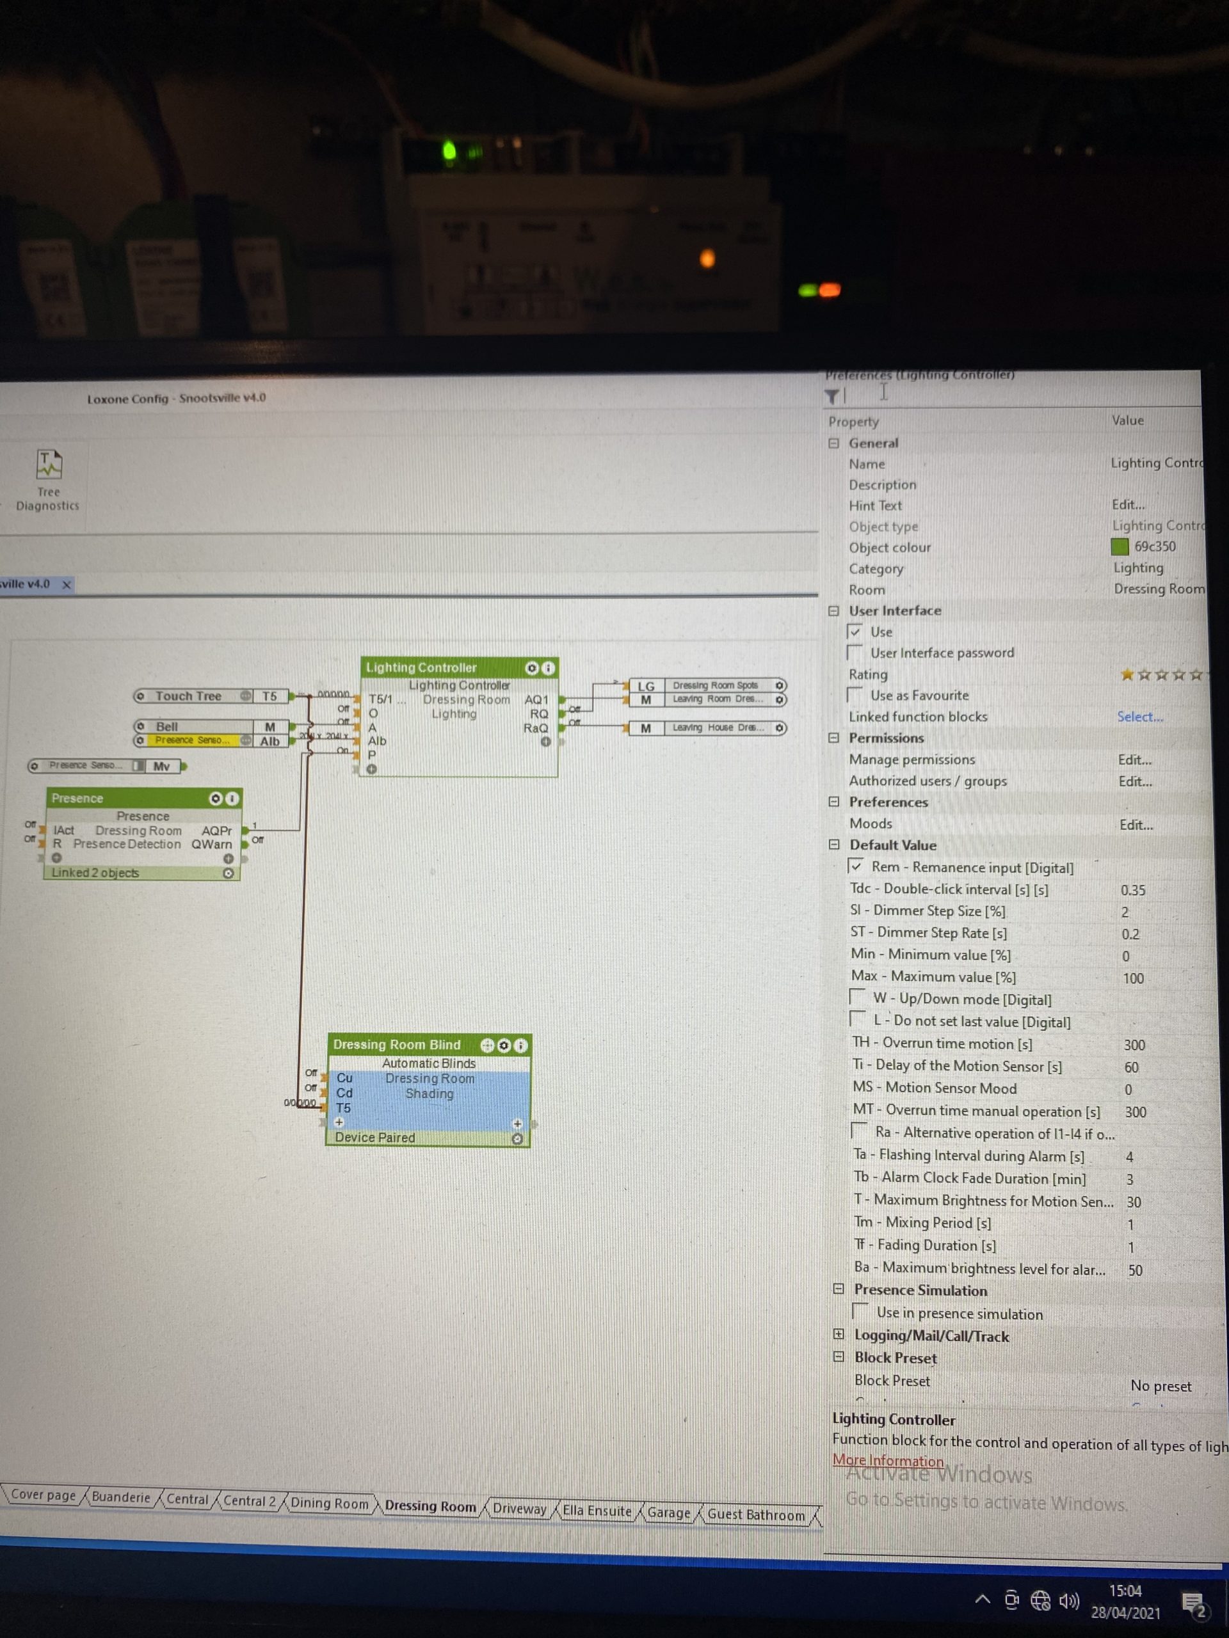The height and width of the screenshot is (1638, 1229).
Task: Click the properties filter funnel icon
Action: click(832, 397)
